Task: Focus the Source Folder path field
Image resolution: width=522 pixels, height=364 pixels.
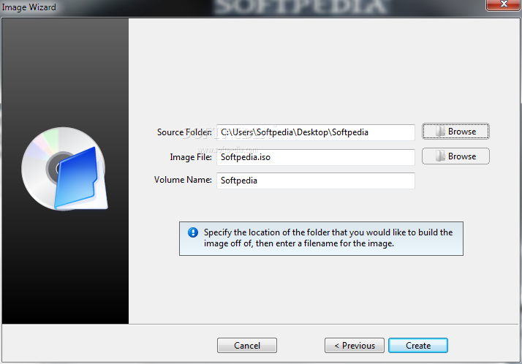Action: [316, 132]
